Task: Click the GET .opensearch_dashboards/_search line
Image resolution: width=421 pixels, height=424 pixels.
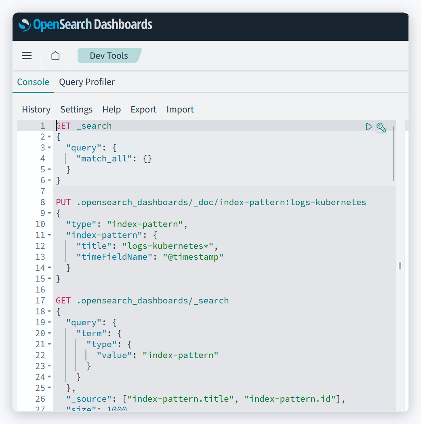Action: click(x=142, y=301)
